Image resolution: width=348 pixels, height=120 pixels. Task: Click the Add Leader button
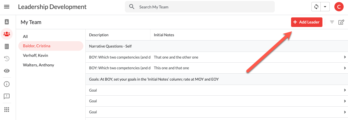[x=306, y=22]
